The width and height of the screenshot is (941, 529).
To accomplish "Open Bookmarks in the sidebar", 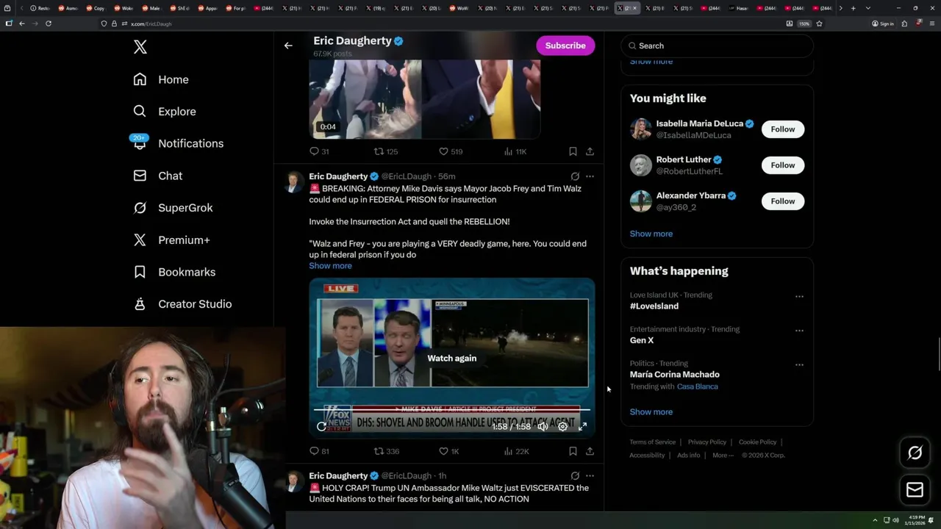I will [174, 272].
